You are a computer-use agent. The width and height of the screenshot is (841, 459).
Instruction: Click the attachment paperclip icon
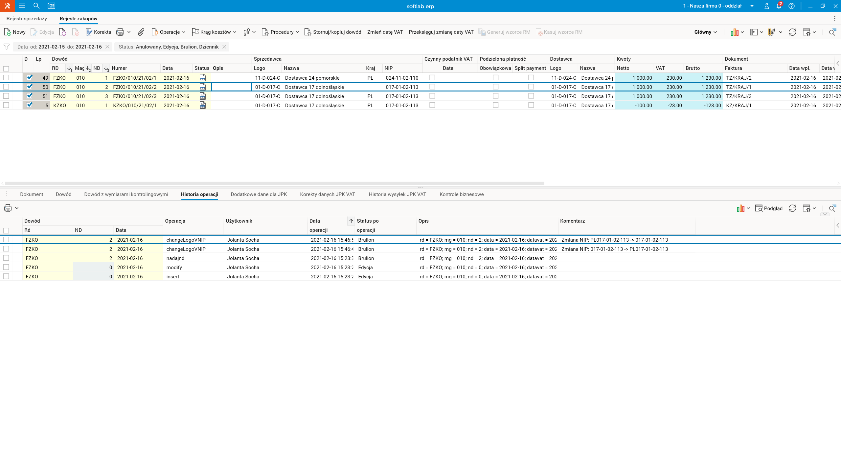141,32
